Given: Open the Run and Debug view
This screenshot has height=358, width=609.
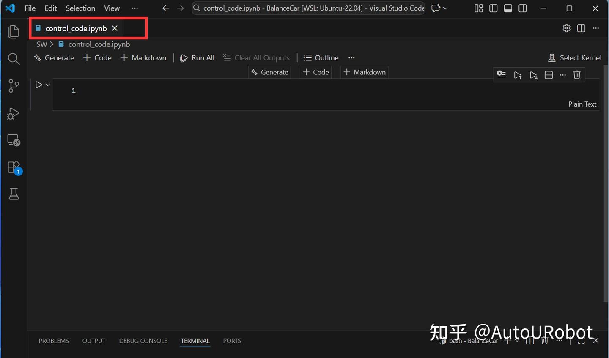Looking at the screenshot, I should [x=14, y=113].
